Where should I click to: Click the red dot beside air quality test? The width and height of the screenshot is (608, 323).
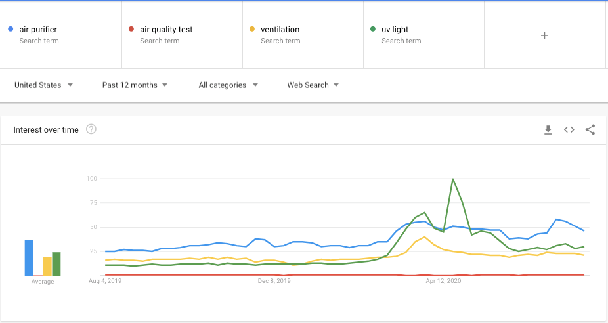(x=131, y=29)
